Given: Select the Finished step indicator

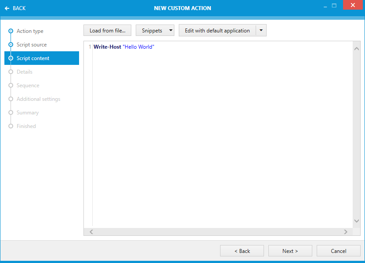Looking at the screenshot, I should pos(10,126).
